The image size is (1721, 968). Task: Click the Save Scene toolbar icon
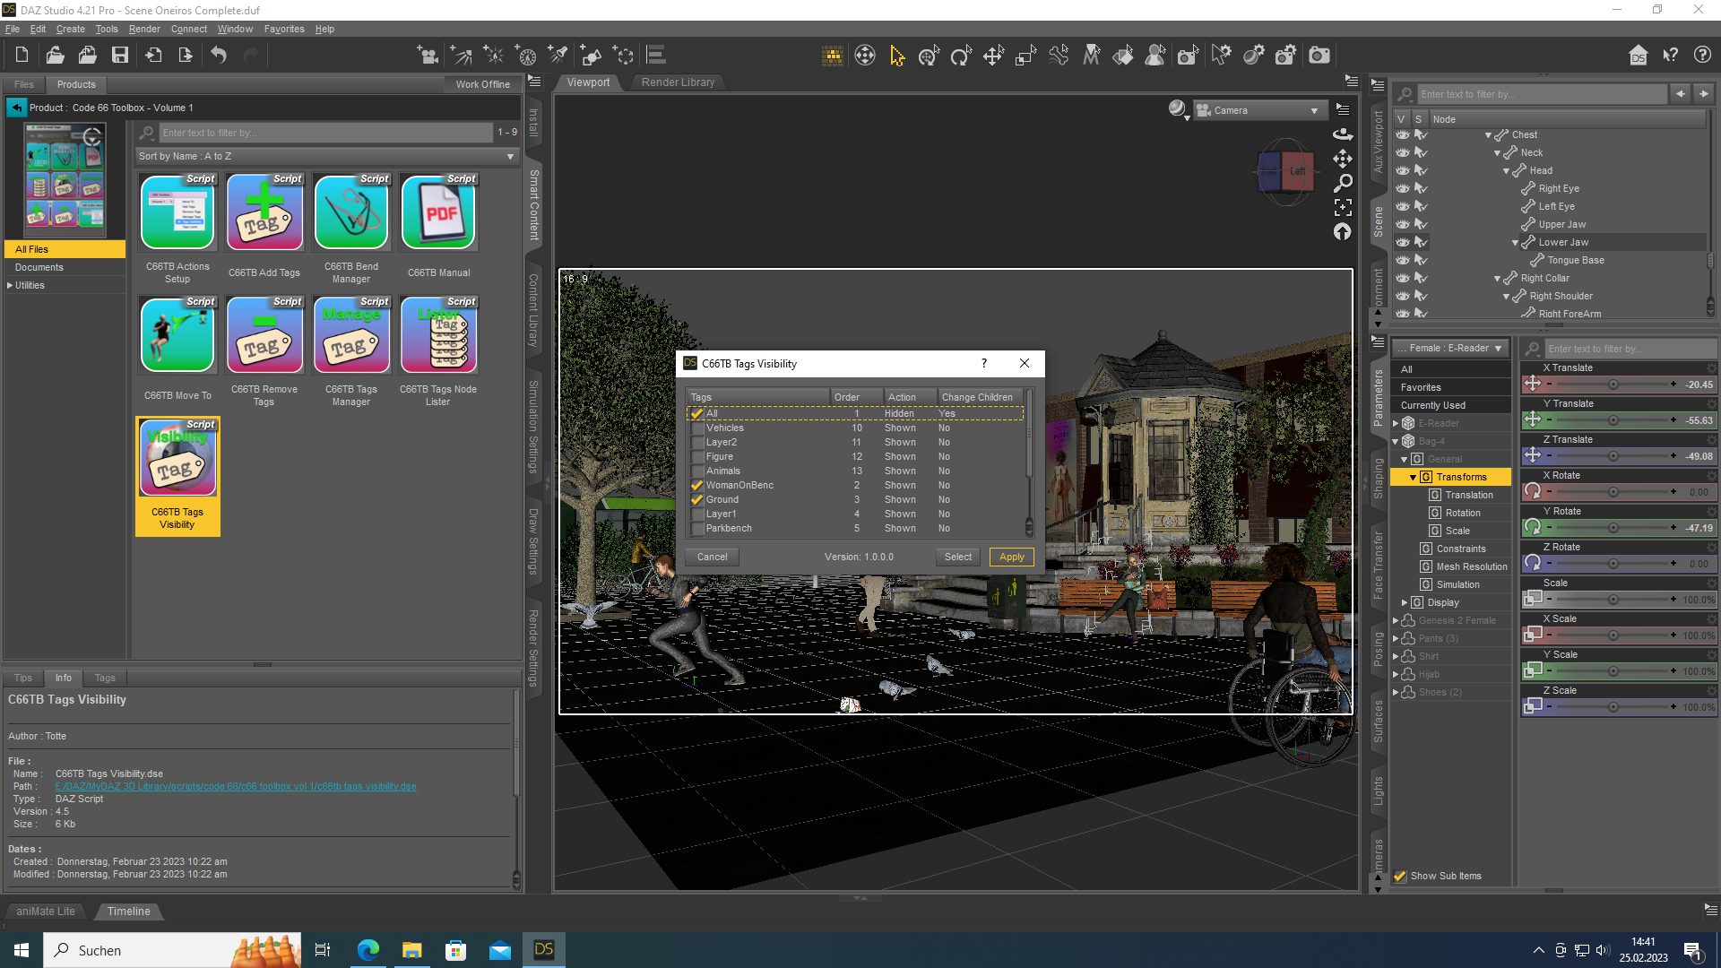point(119,56)
